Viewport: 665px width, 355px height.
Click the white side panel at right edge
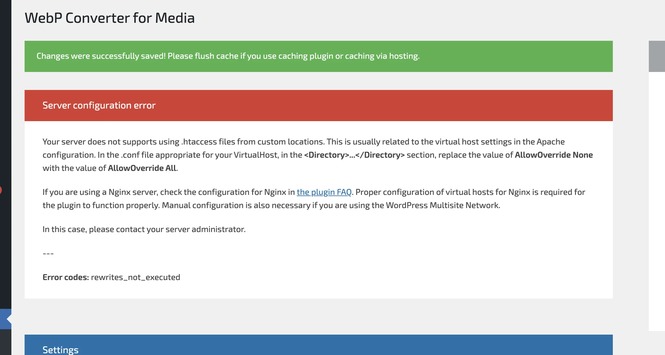[657, 201]
